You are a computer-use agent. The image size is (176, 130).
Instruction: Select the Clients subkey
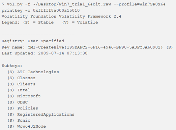click(x=26, y=84)
